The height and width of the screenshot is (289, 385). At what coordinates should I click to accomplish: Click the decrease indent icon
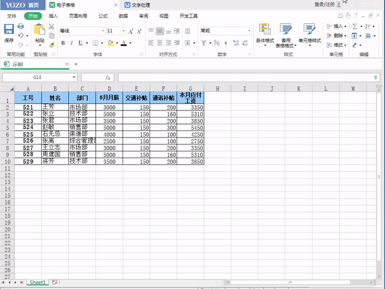click(177, 31)
